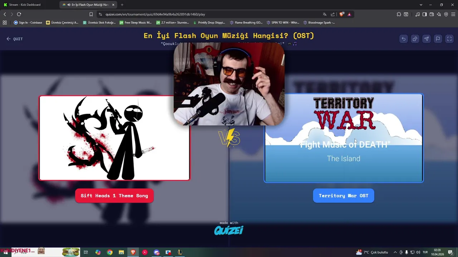Open Brave Rewards triangle icon
Viewport: 458px width, 257px height.
point(349,14)
